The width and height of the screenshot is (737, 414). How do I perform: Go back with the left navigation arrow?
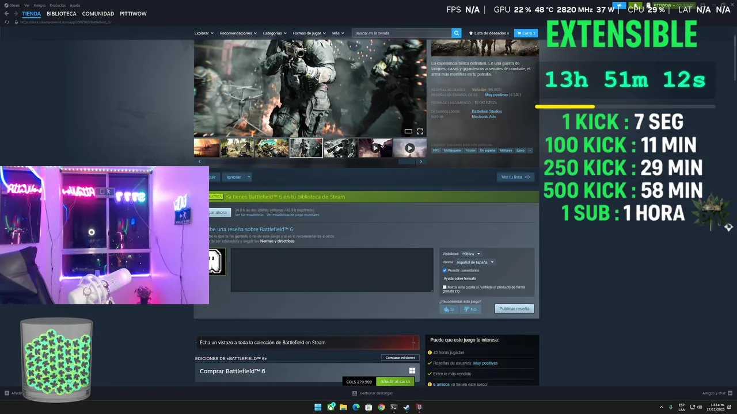(7, 14)
